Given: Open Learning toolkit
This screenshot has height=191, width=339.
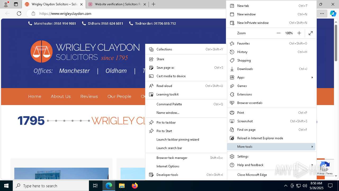Looking at the screenshot, I should (x=186, y=94).
